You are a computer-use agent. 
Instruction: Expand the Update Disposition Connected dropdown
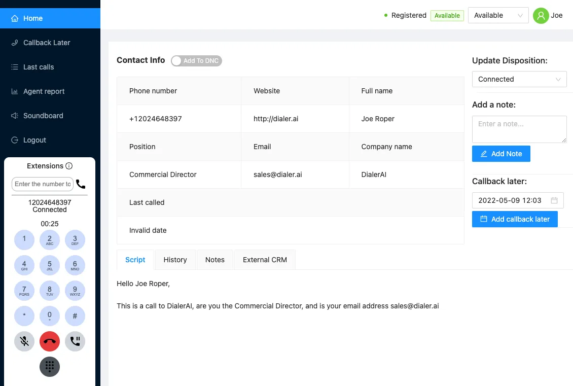519,79
